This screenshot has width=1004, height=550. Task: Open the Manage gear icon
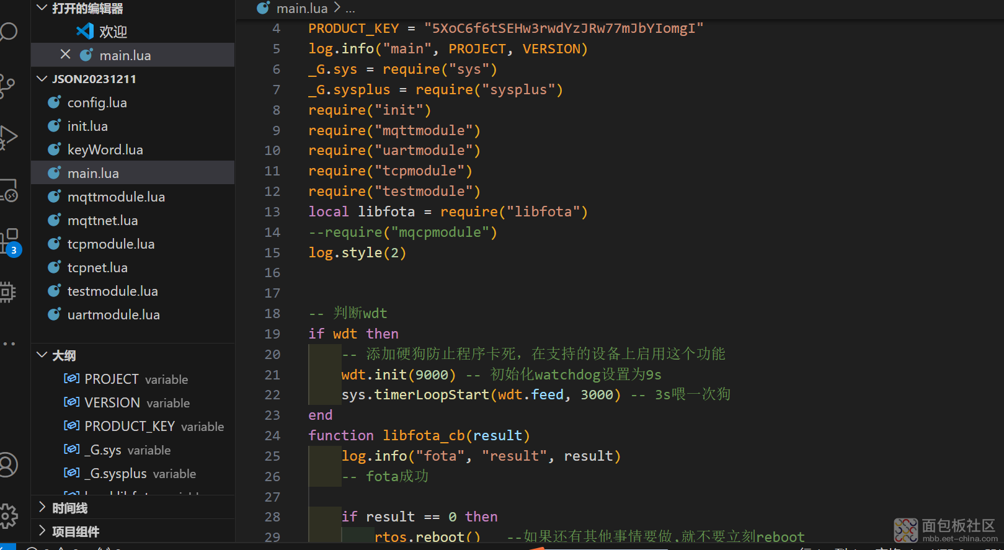pos(8,516)
